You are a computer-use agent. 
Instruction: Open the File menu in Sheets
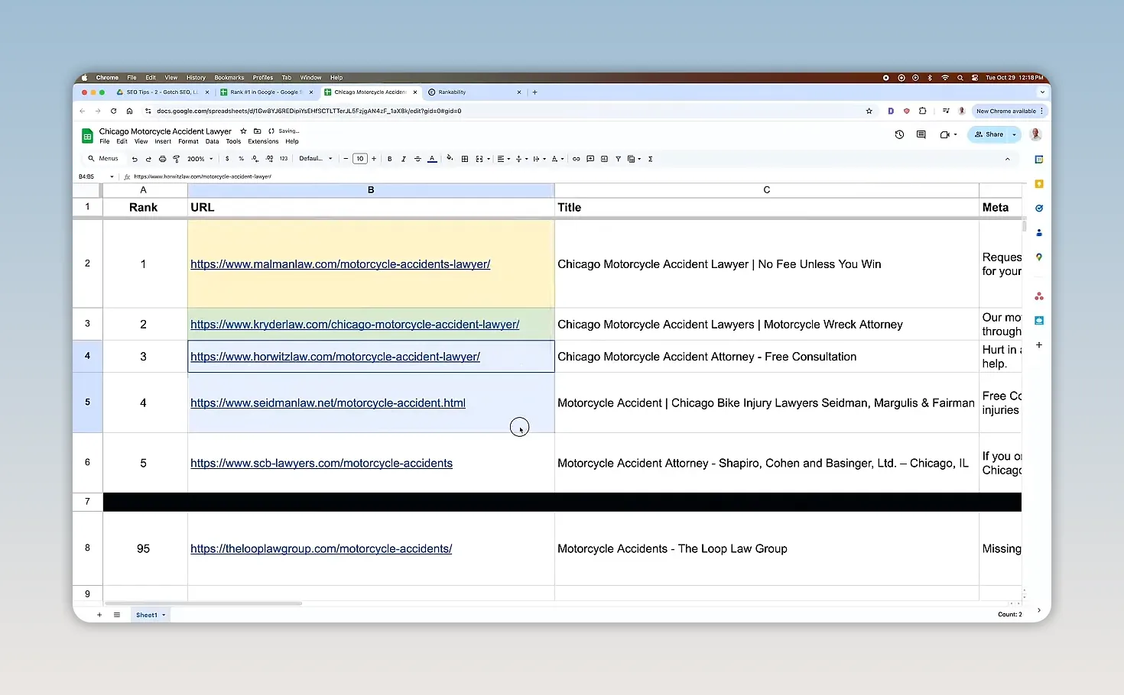tap(105, 141)
